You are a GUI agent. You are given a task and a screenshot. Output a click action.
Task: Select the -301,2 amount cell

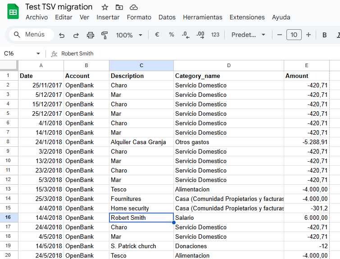click(x=307, y=208)
